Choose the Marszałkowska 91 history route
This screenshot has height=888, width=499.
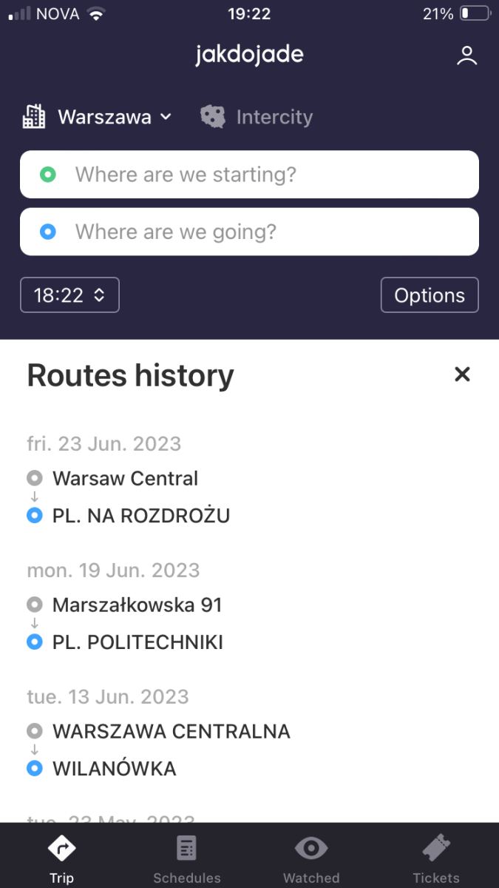[126, 623]
